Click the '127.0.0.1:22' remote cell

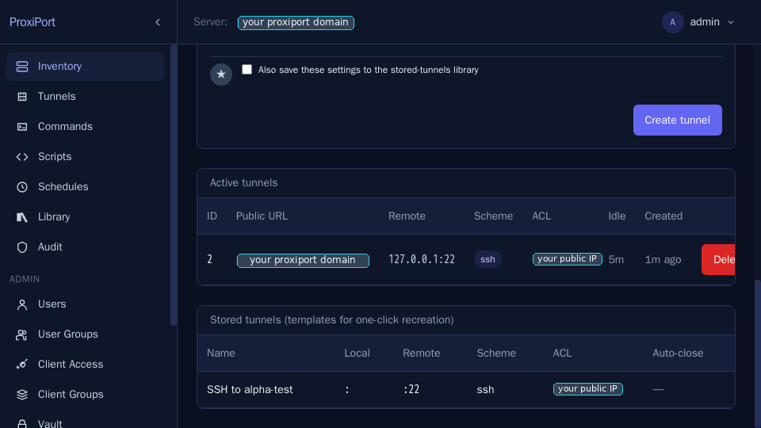(422, 260)
